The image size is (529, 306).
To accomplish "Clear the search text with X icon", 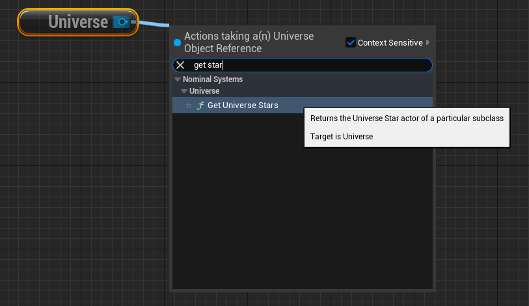I will click(180, 65).
